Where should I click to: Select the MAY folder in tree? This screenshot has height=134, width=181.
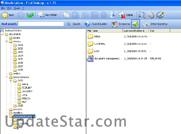24,102
